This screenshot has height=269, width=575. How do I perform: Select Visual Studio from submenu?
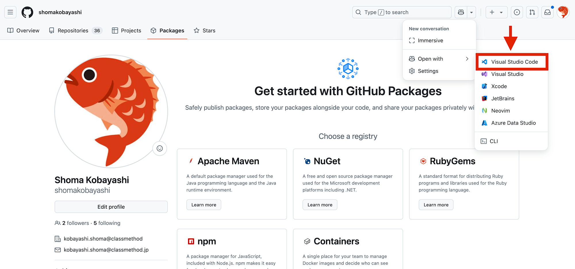pyautogui.click(x=512, y=74)
